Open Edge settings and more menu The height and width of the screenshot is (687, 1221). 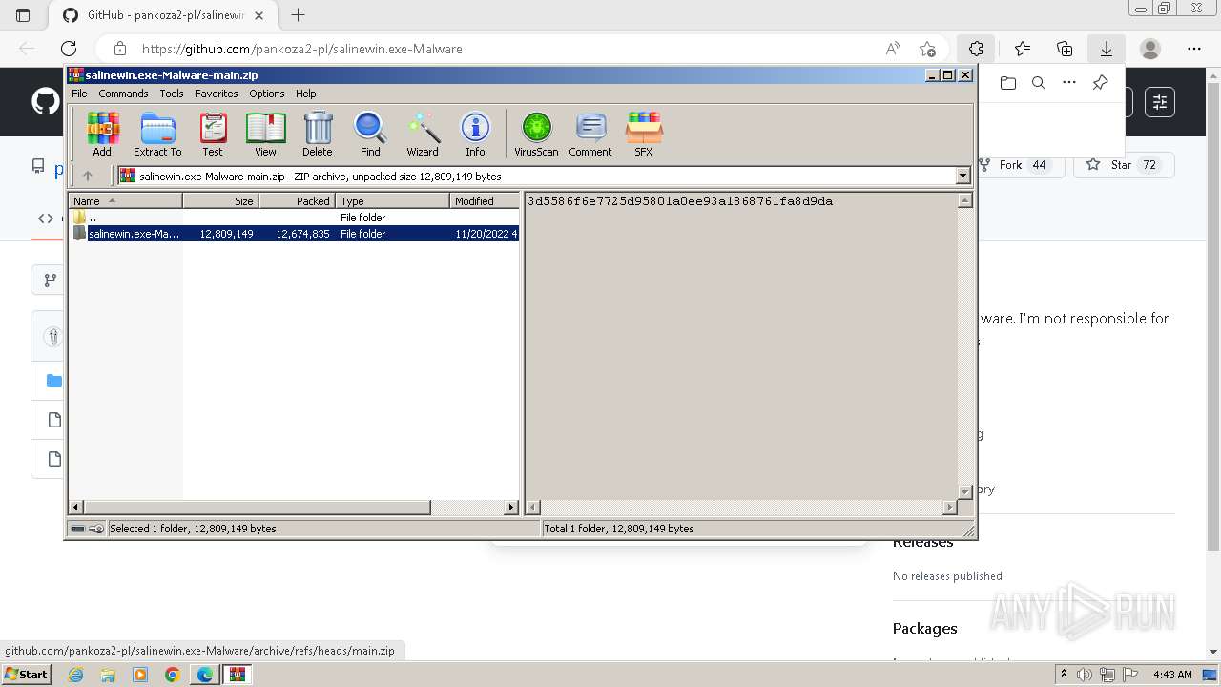[x=1194, y=49]
